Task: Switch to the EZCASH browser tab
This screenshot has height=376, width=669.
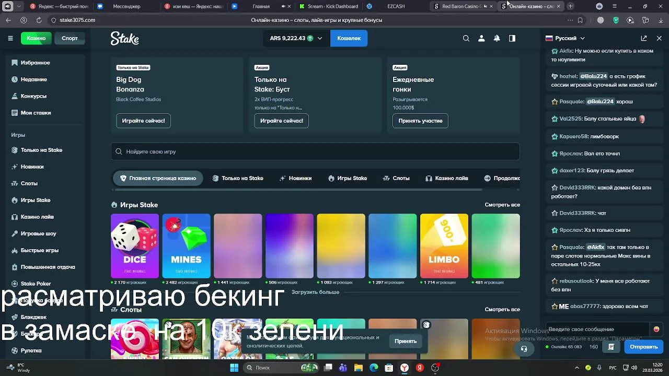Action: pos(396,6)
